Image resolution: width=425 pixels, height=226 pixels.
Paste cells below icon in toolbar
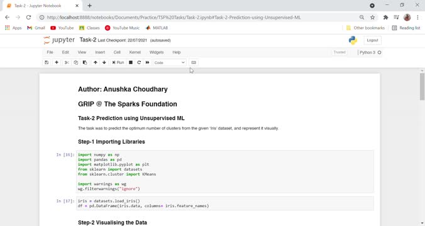coord(85,63)
